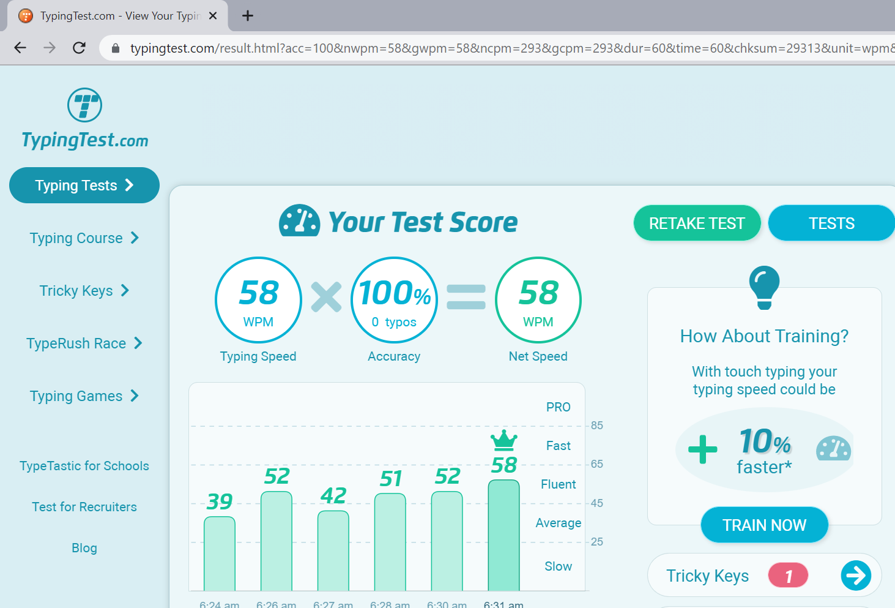
Task: Click the 58 WPM Net Speed circle
Action: coord(538,300)
